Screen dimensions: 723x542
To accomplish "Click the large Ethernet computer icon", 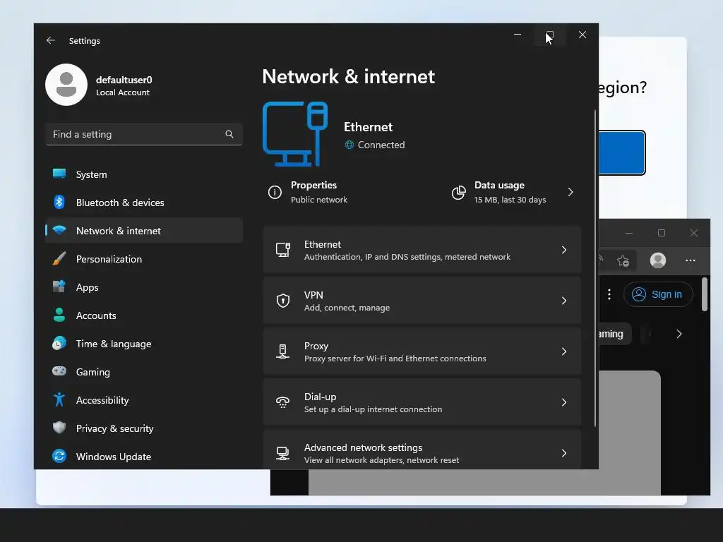I will [295, 133].
